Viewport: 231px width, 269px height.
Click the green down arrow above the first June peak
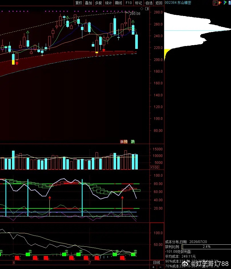coord(28,33)
